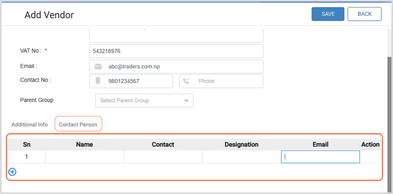The height and width of the screenshot is (194, 393).
Task: Switch to the Additional Info tab
Action: [x=30, y=124]
